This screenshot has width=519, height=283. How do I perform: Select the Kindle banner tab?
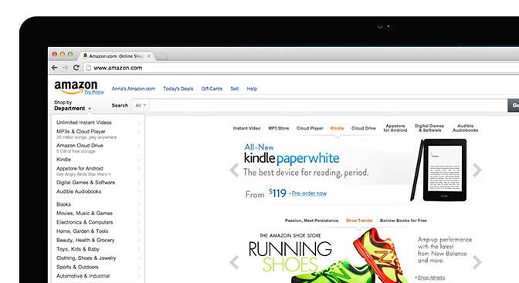337,128
